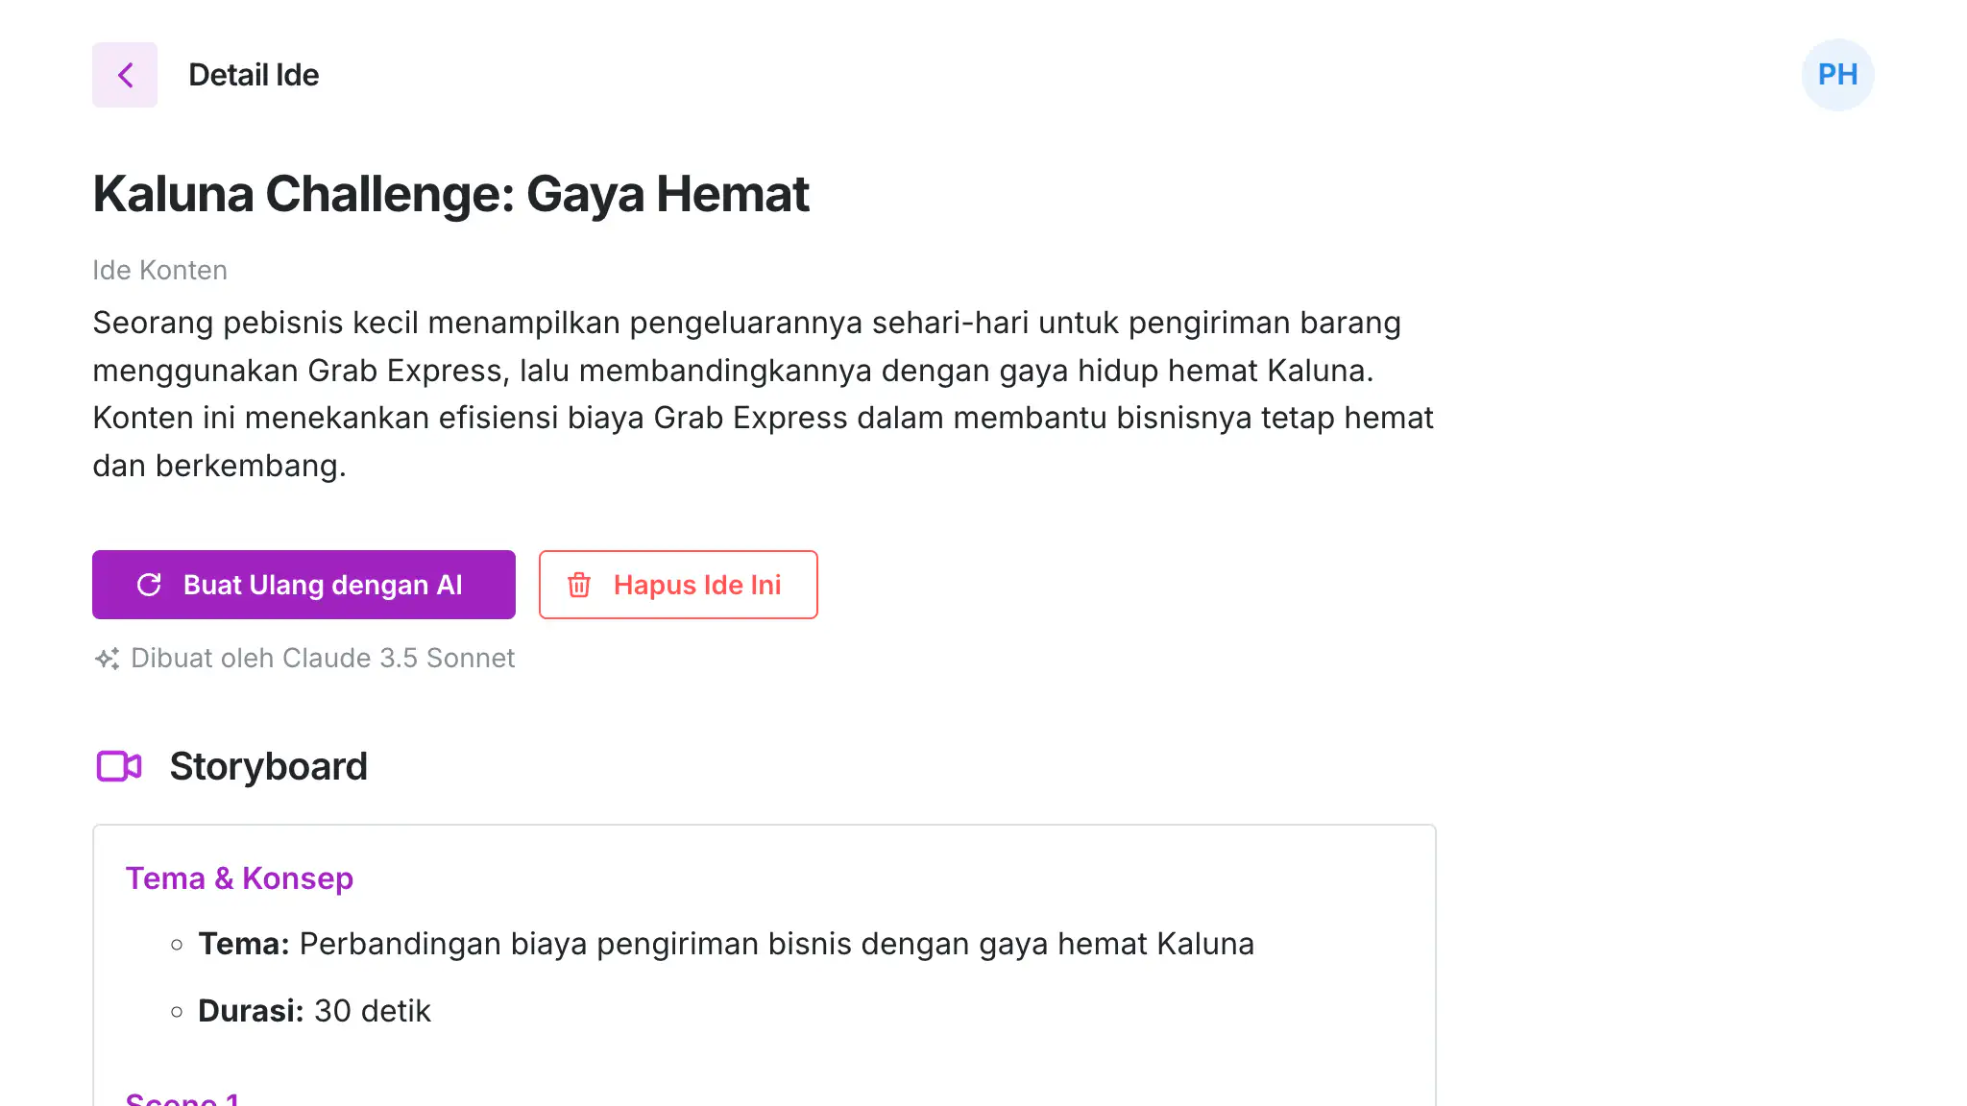
Task: Click the Dibuat oleh Claude 3.5 Sonnet text
Action: pyautogui.click(x=323, y=659)
